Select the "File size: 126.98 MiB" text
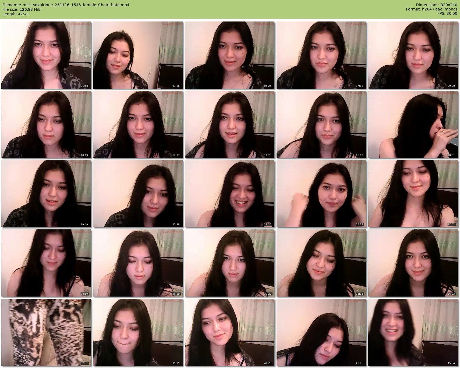The image size is (460, 368). click(x=22, y=9)
